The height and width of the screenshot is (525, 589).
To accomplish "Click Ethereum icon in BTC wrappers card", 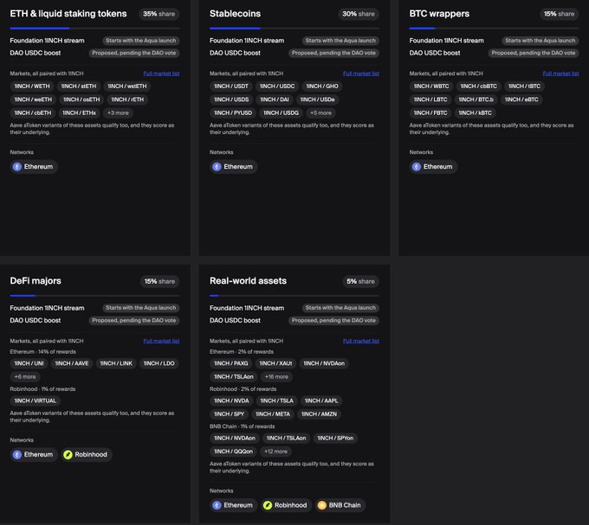I will click(417, 167).
